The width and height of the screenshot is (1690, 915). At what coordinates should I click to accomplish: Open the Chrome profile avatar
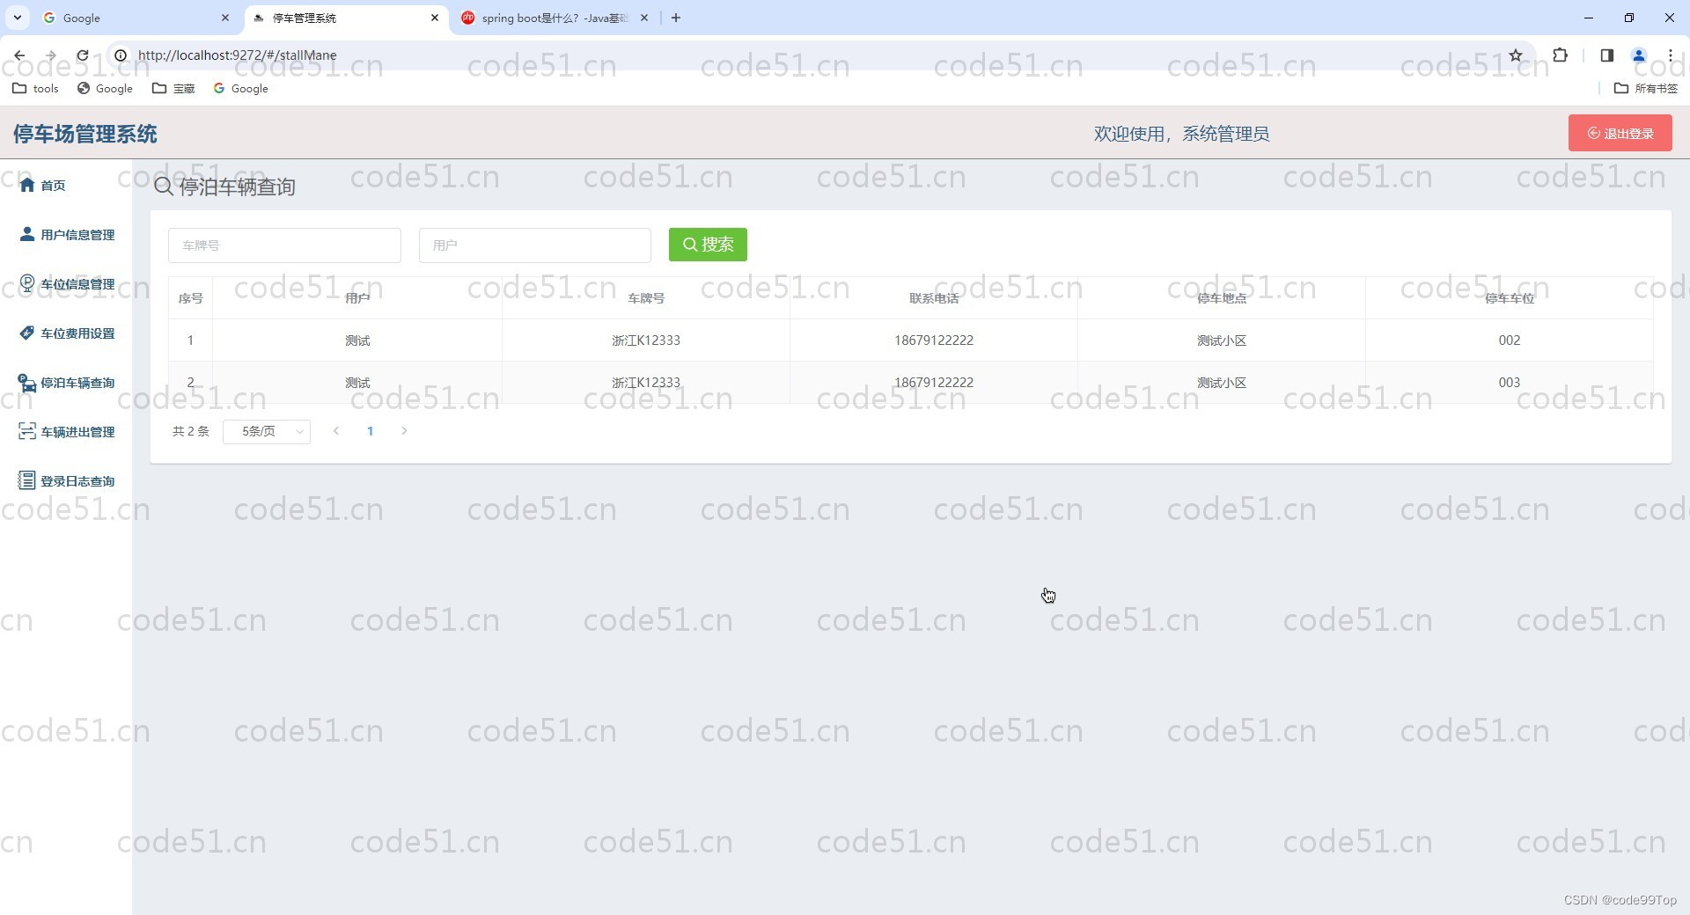(x=1639, y=55)
